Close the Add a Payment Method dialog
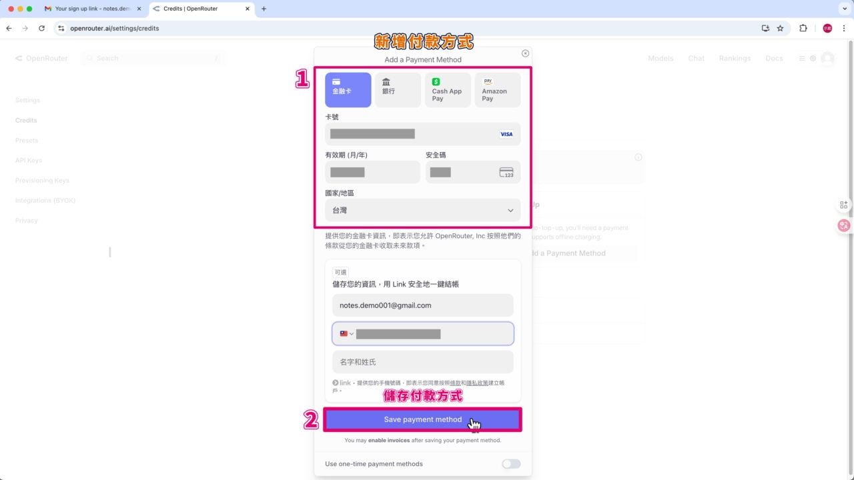The image size is (854, 480). pyautogui.click(x=525, y=53)
